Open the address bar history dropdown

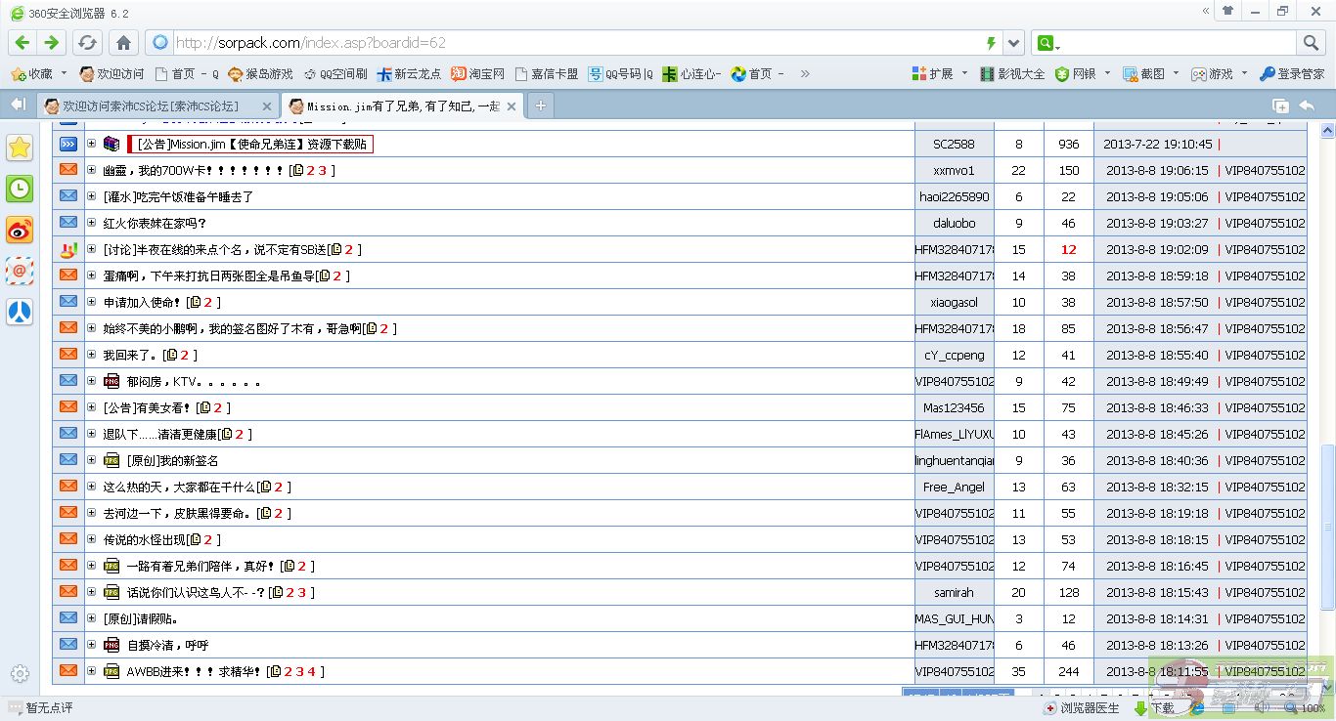click(x=1014, y=43)
